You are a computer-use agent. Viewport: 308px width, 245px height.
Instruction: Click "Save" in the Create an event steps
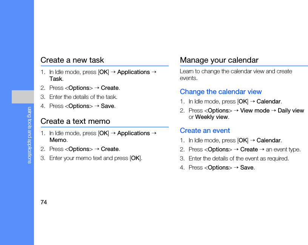(247, 168)
